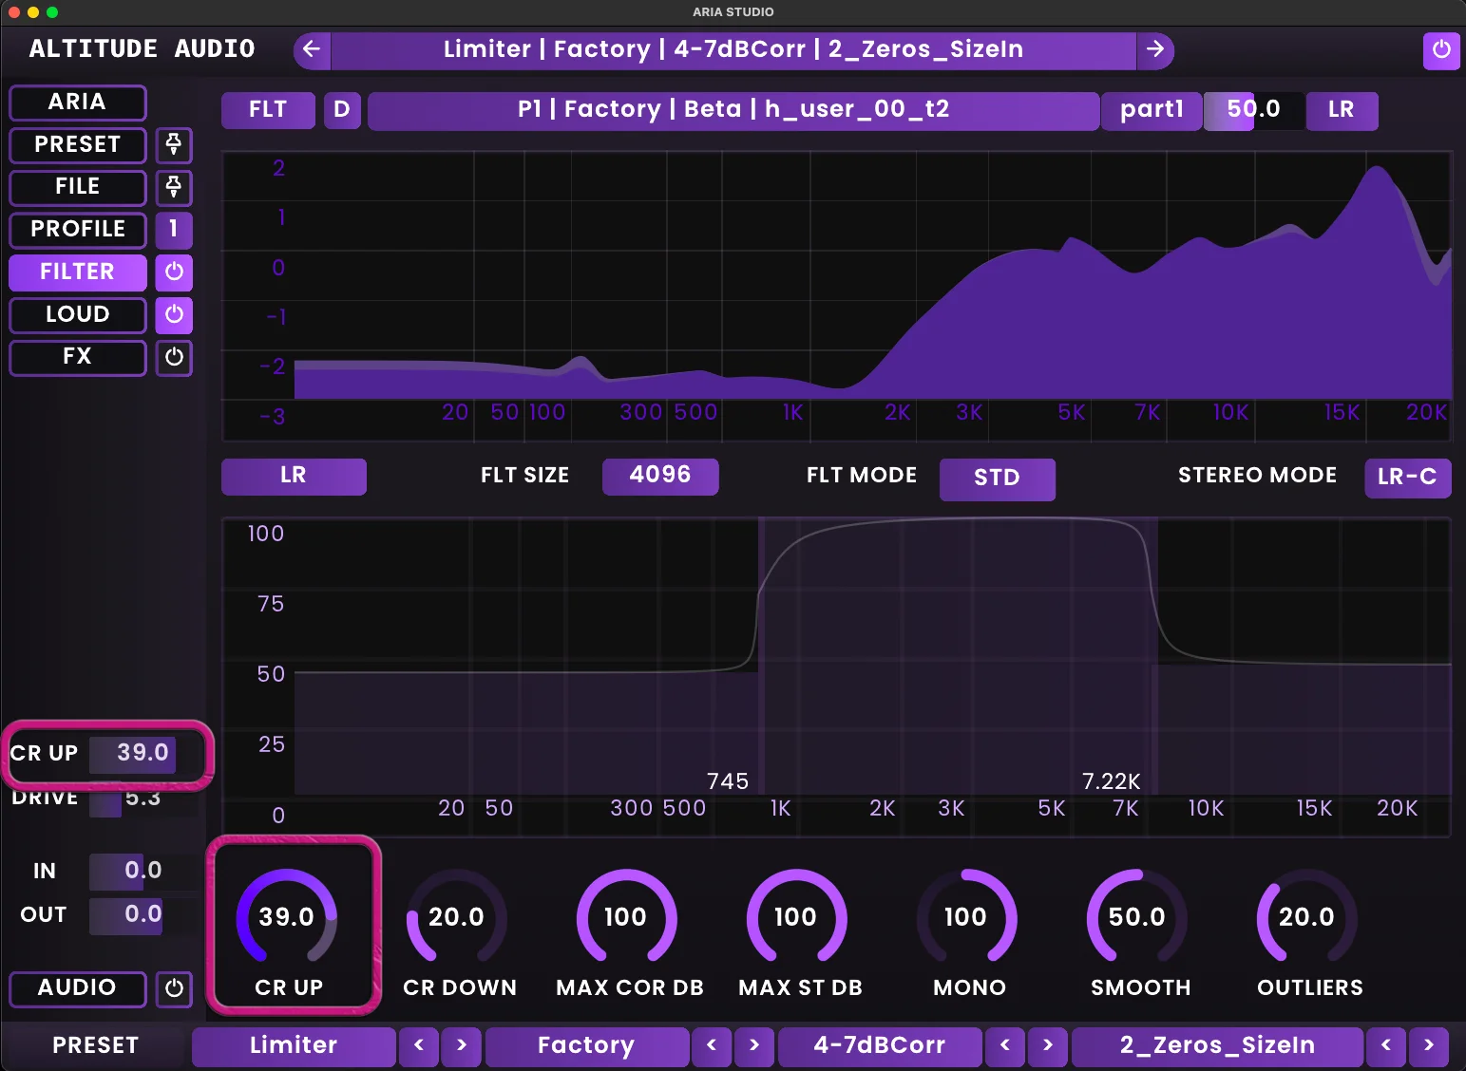Click the main power icon top right
The image size is (1466, 1071).
1442,51
